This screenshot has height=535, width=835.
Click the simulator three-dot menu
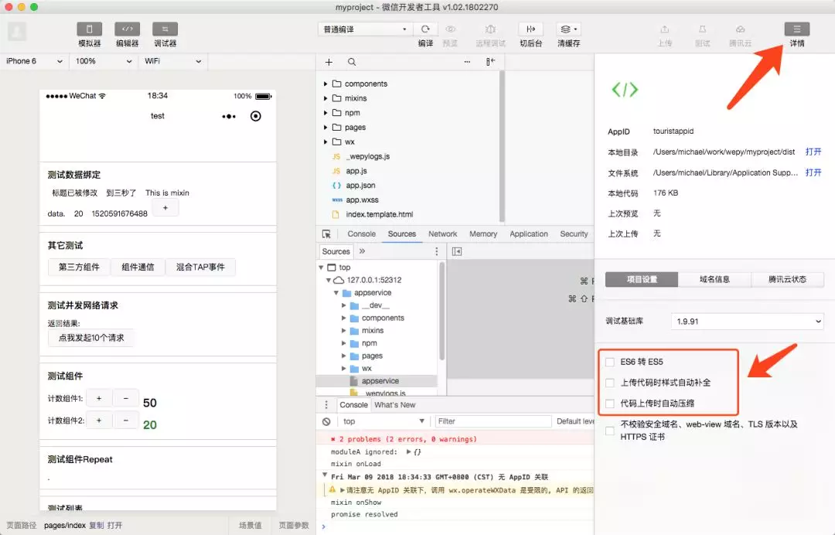(229, 116)
